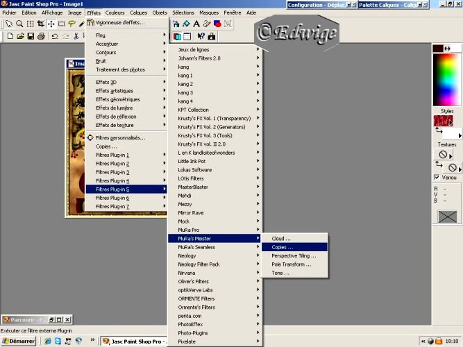
Task: Select the Text tool letter A
Action: 196,24
